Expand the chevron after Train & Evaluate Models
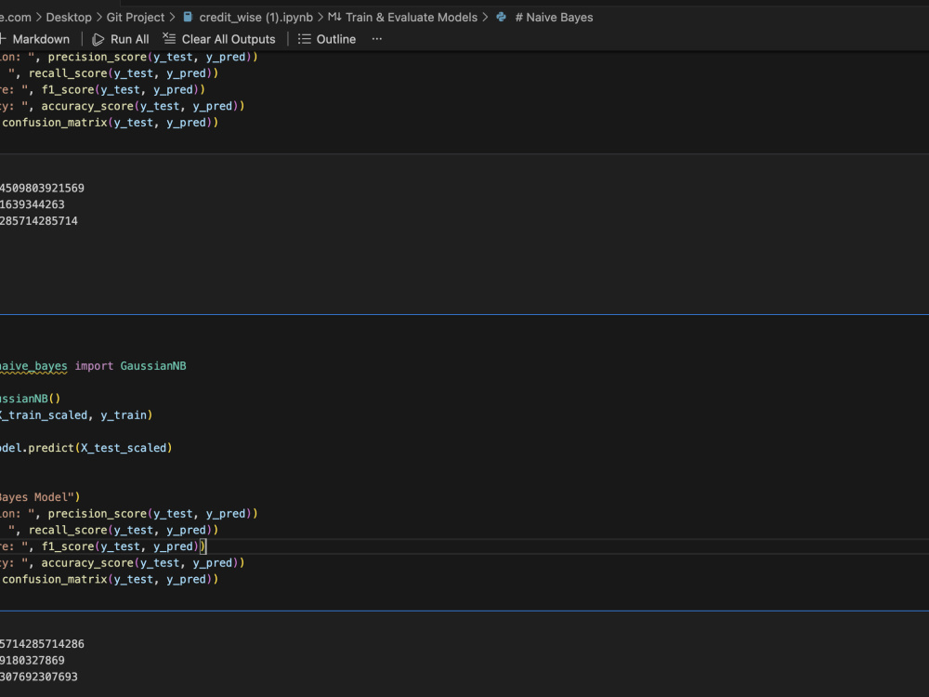Screen dimensions: 929x697 pos(485,17)
